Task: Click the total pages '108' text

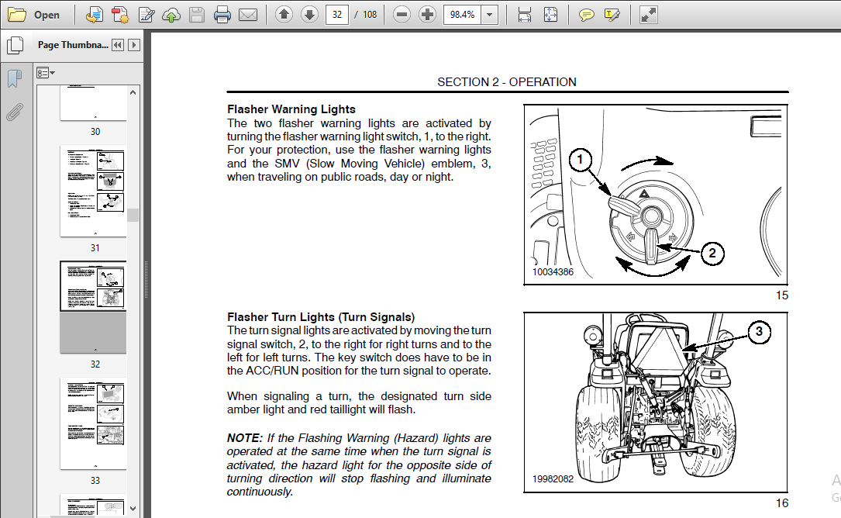Action: tap(370, 15)
